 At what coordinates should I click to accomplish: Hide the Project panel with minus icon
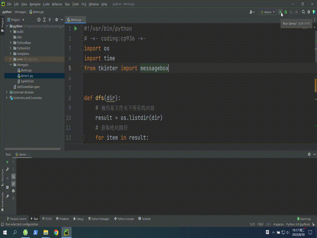[x=62, y=19]
